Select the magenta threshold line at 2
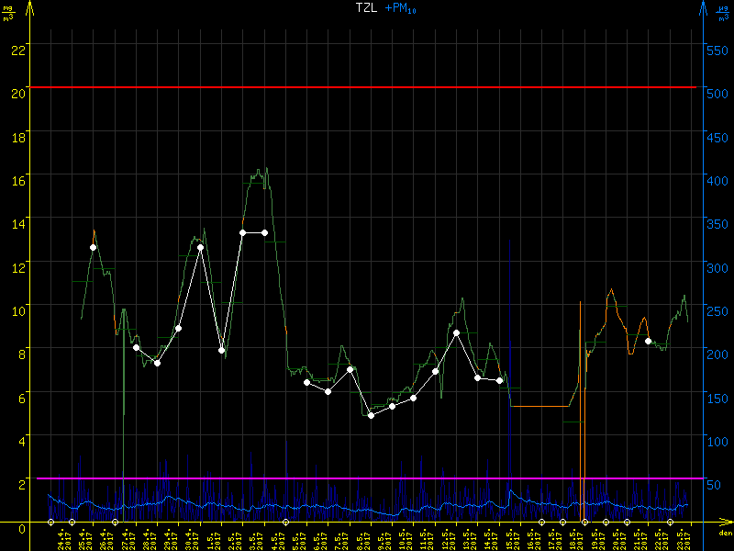 [367, 478]
